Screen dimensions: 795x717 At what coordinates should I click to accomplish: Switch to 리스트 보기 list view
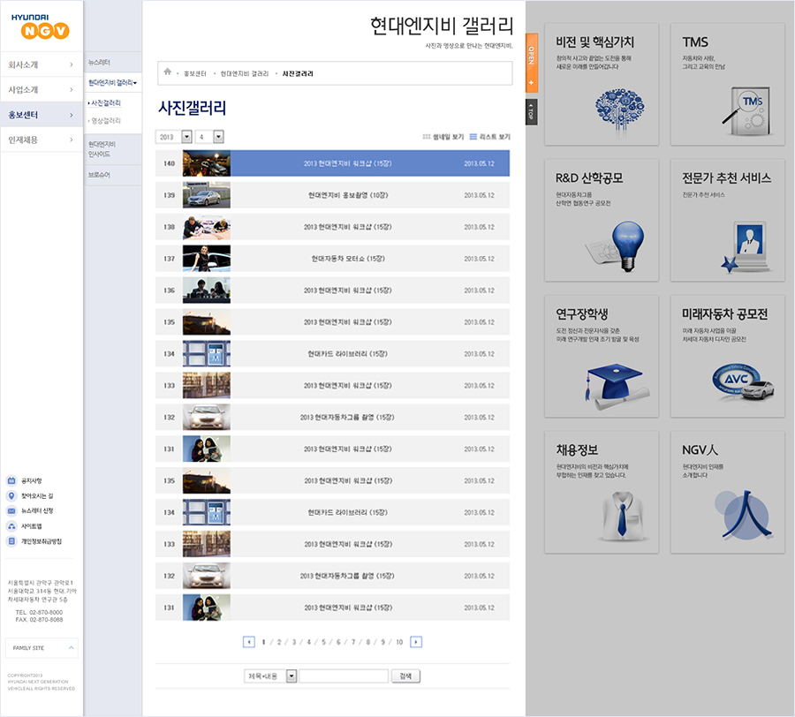[489, 137]
